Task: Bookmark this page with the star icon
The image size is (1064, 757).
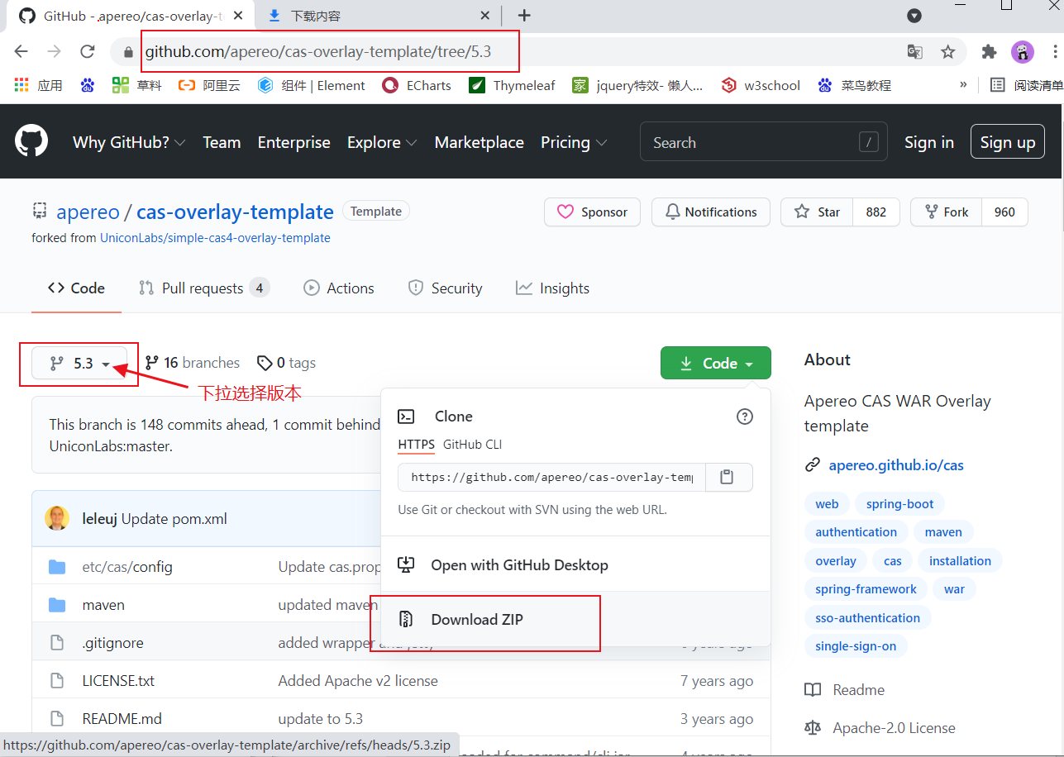Action: 948,52
